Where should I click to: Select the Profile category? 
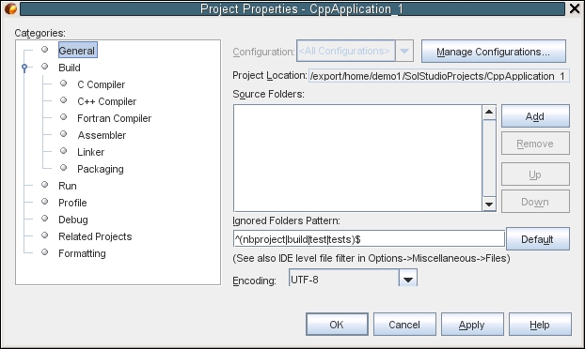(x=72, y=203)
